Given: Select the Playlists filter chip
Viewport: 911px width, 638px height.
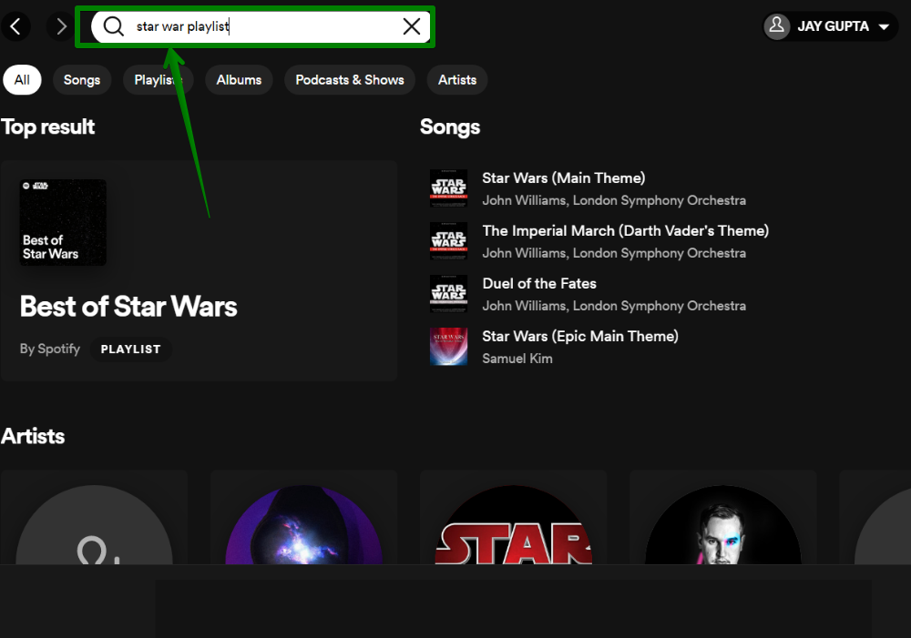Looking at the screenshot, I should pyautogui.click(x=158, y=79).
